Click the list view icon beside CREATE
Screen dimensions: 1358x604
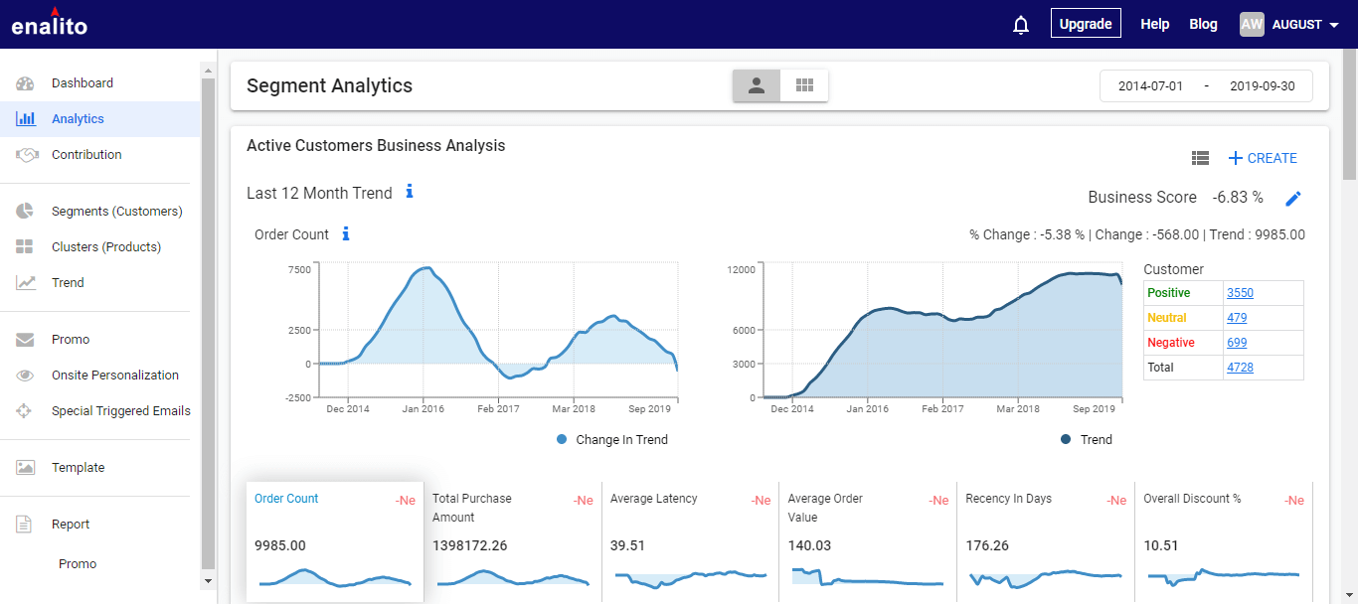tap(1200, 158)
